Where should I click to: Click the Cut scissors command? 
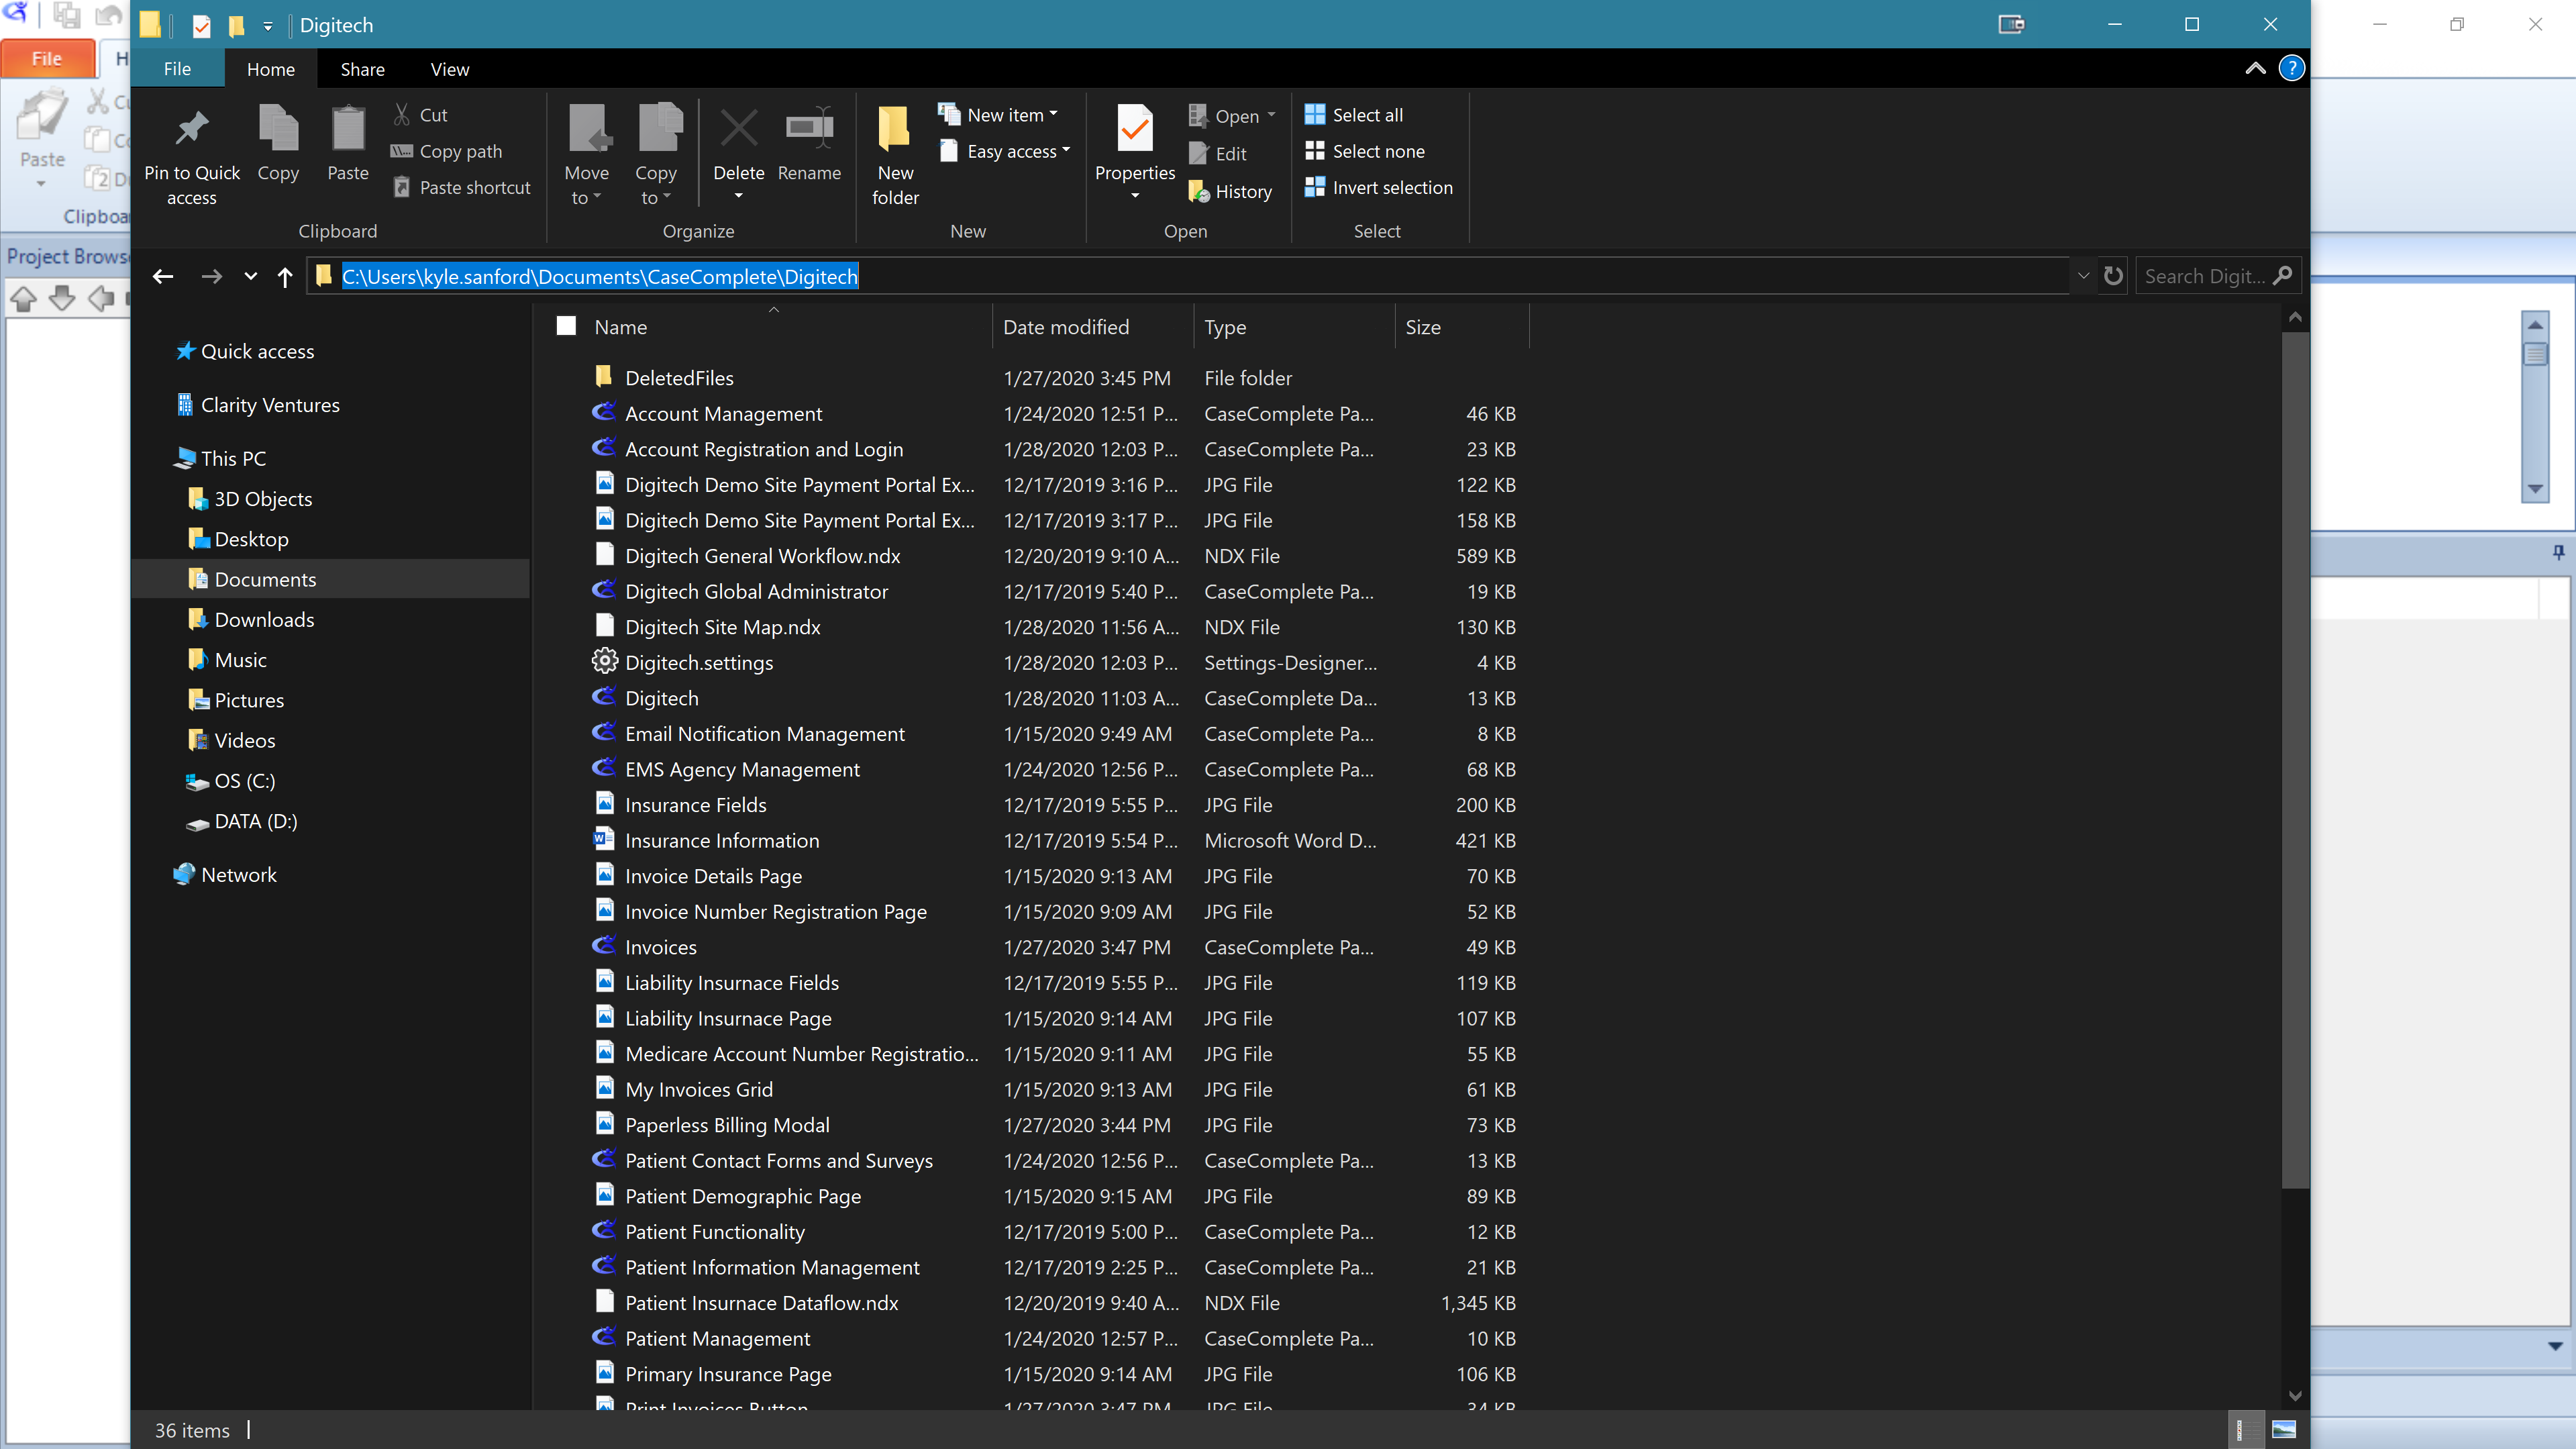click(420, 115)
